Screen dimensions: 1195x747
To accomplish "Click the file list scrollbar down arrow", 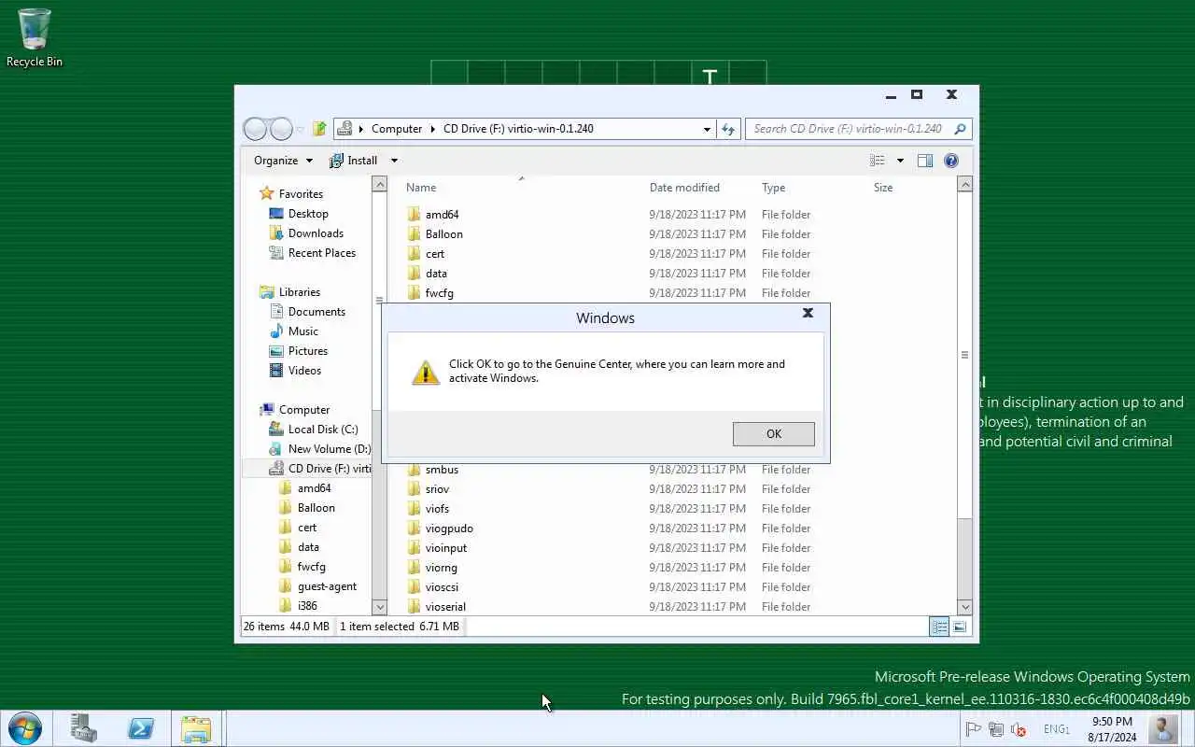I will point(965,607).
